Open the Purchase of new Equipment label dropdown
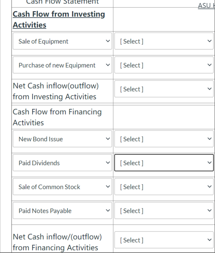 pos(62,65)
